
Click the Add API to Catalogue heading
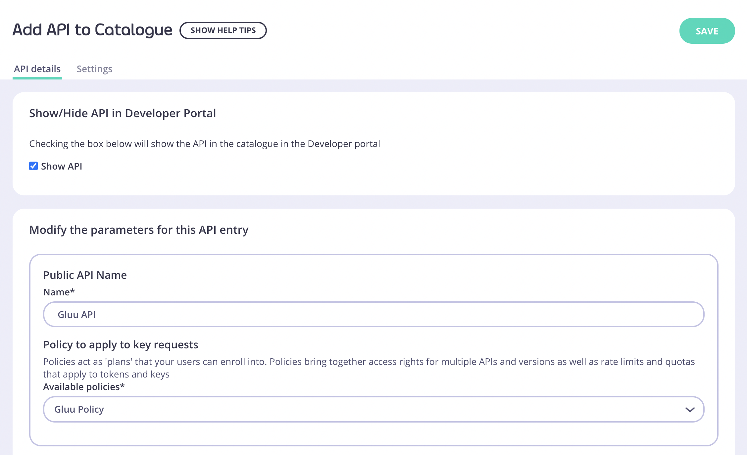[x=92, y=30]
